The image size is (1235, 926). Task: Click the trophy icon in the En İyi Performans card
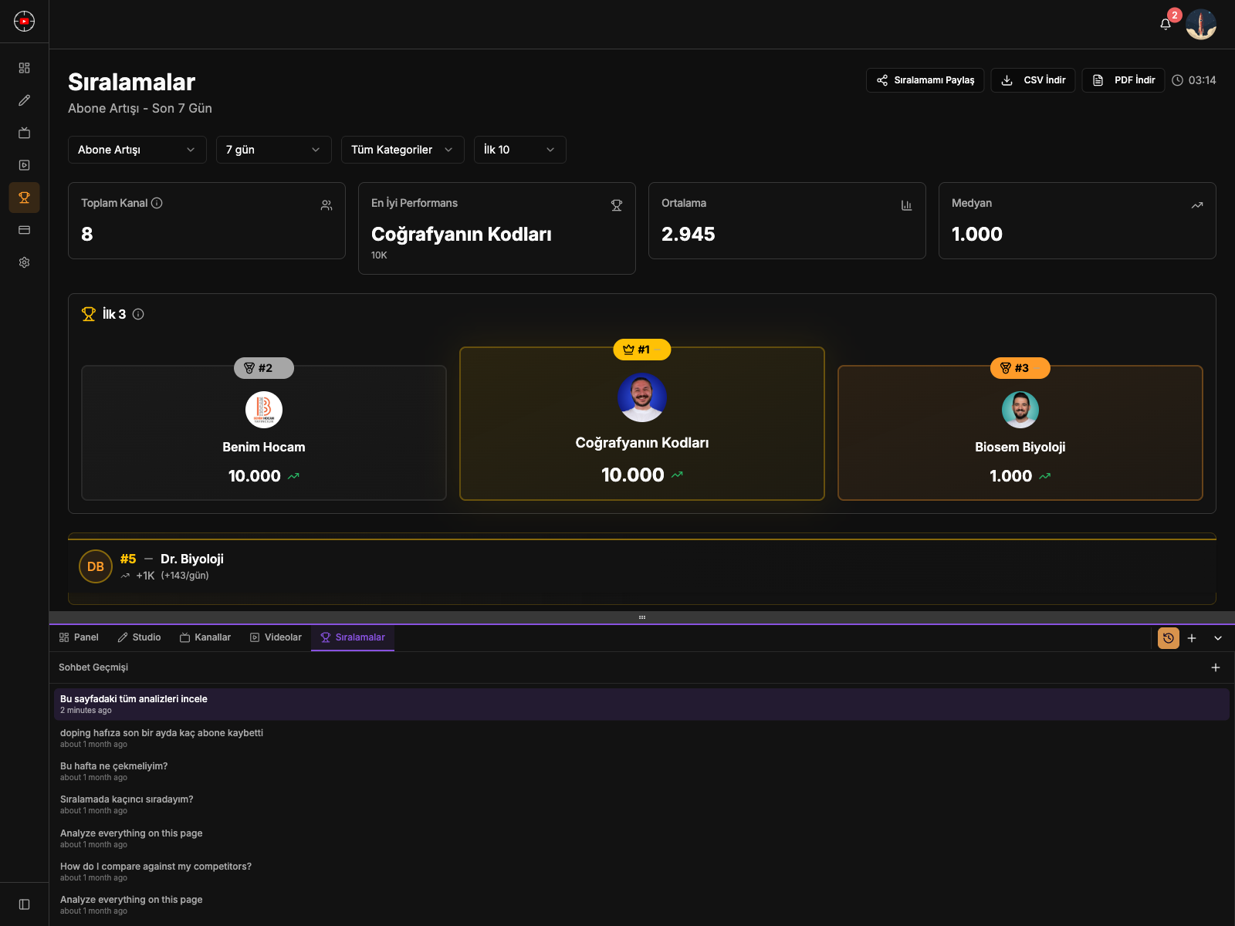[617, 205]
